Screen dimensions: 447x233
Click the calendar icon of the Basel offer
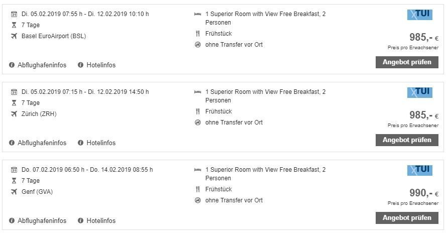[14, 14]
